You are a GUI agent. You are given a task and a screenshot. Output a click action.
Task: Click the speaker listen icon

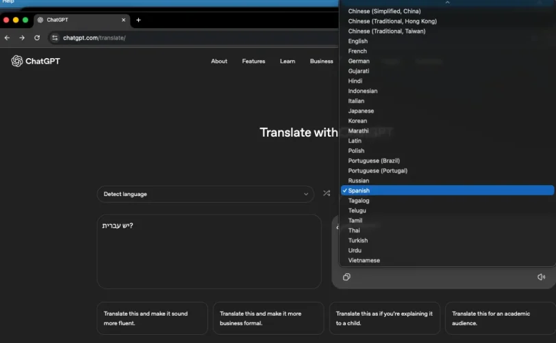tap(541, 277)
